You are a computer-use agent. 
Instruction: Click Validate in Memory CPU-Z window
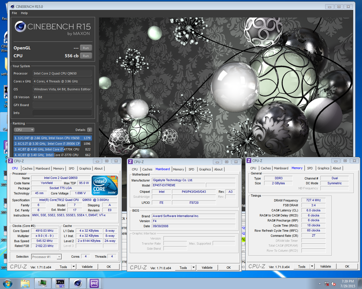326,266
